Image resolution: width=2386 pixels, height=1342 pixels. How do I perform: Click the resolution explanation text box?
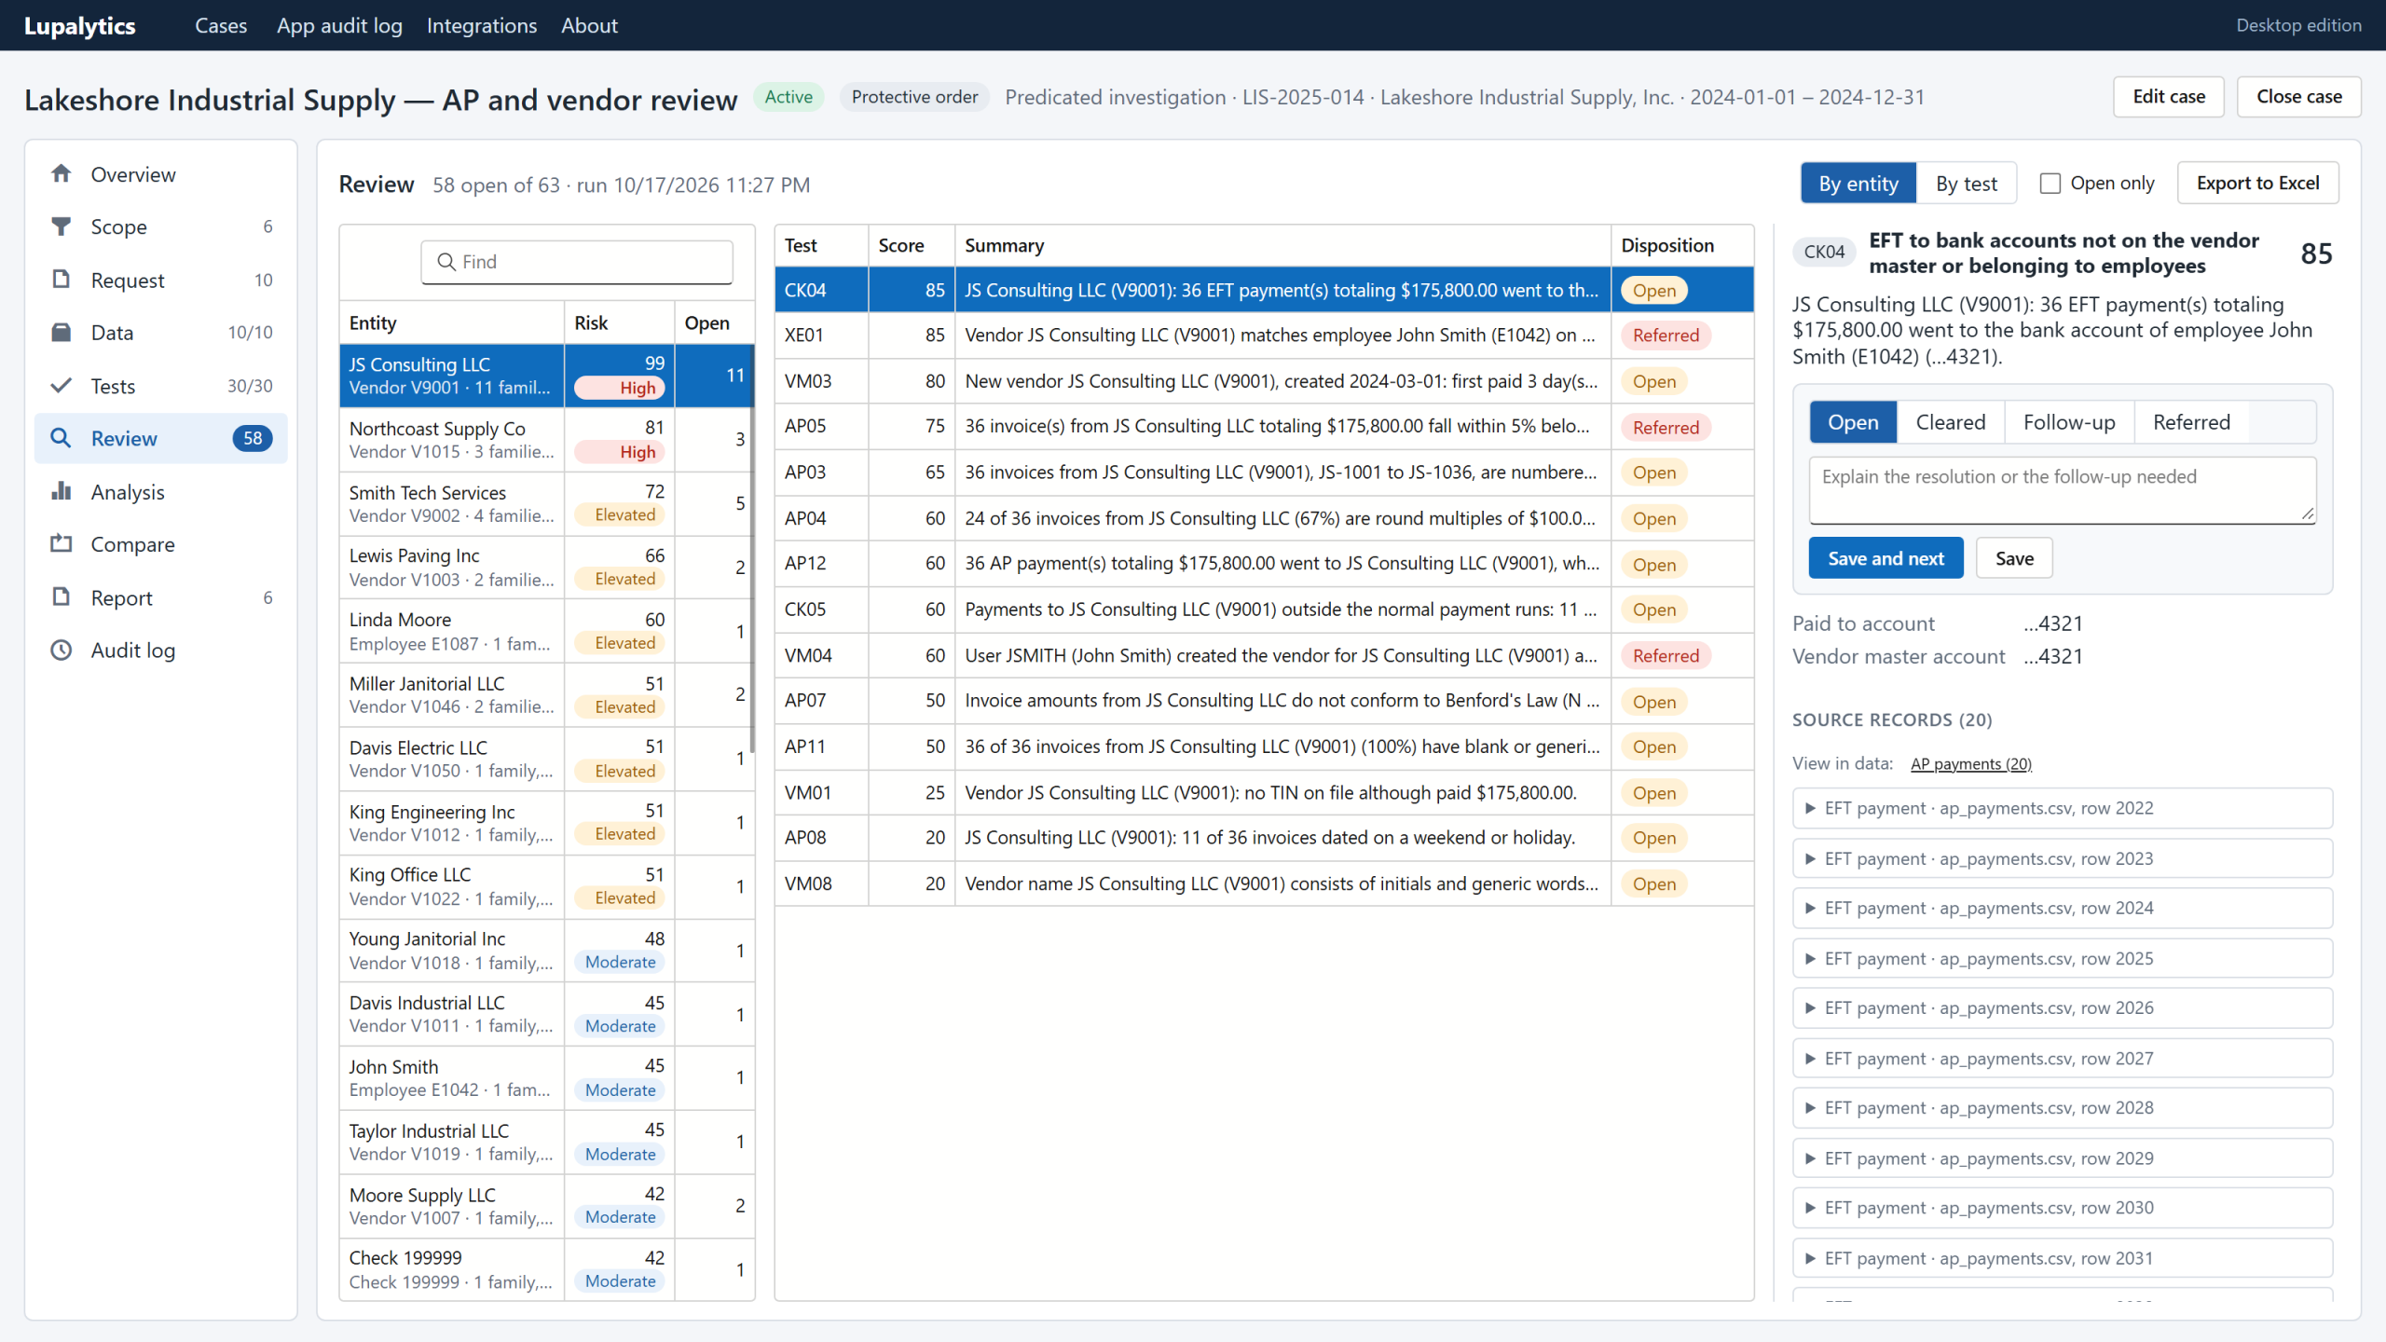click(2062, 490)
